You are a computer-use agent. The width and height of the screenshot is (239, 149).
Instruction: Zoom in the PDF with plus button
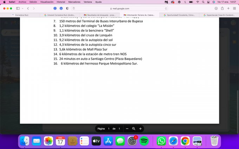tap(140, 129)
